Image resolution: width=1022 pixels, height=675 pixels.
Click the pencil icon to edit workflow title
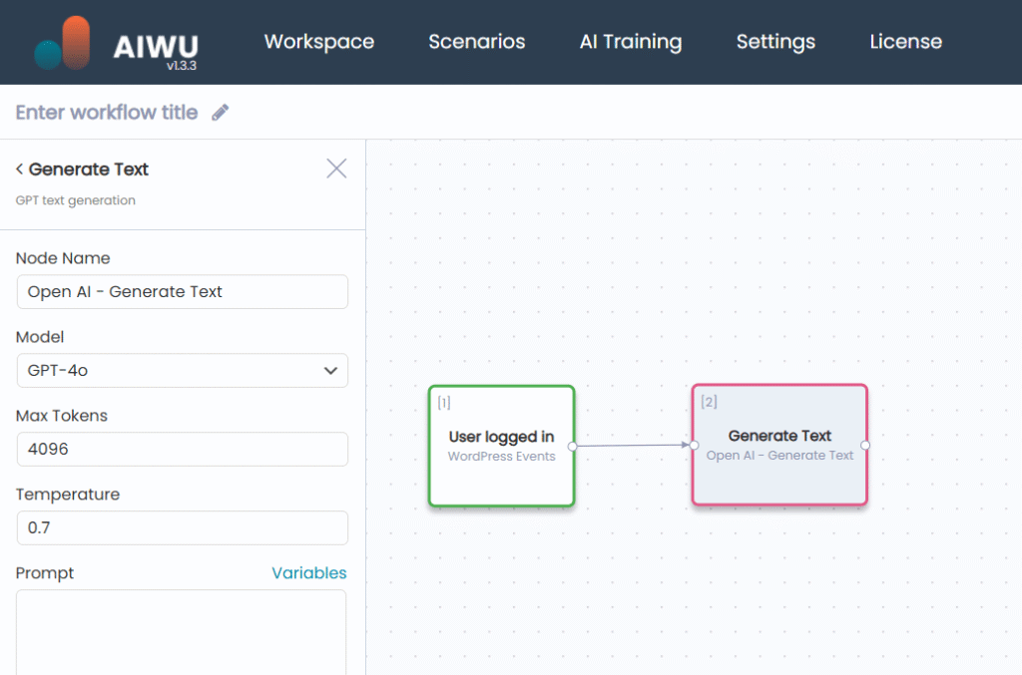[x=221, y=113]
